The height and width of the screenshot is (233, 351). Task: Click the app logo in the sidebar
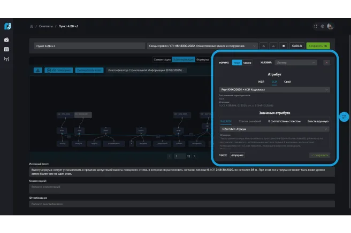(6, 26)
